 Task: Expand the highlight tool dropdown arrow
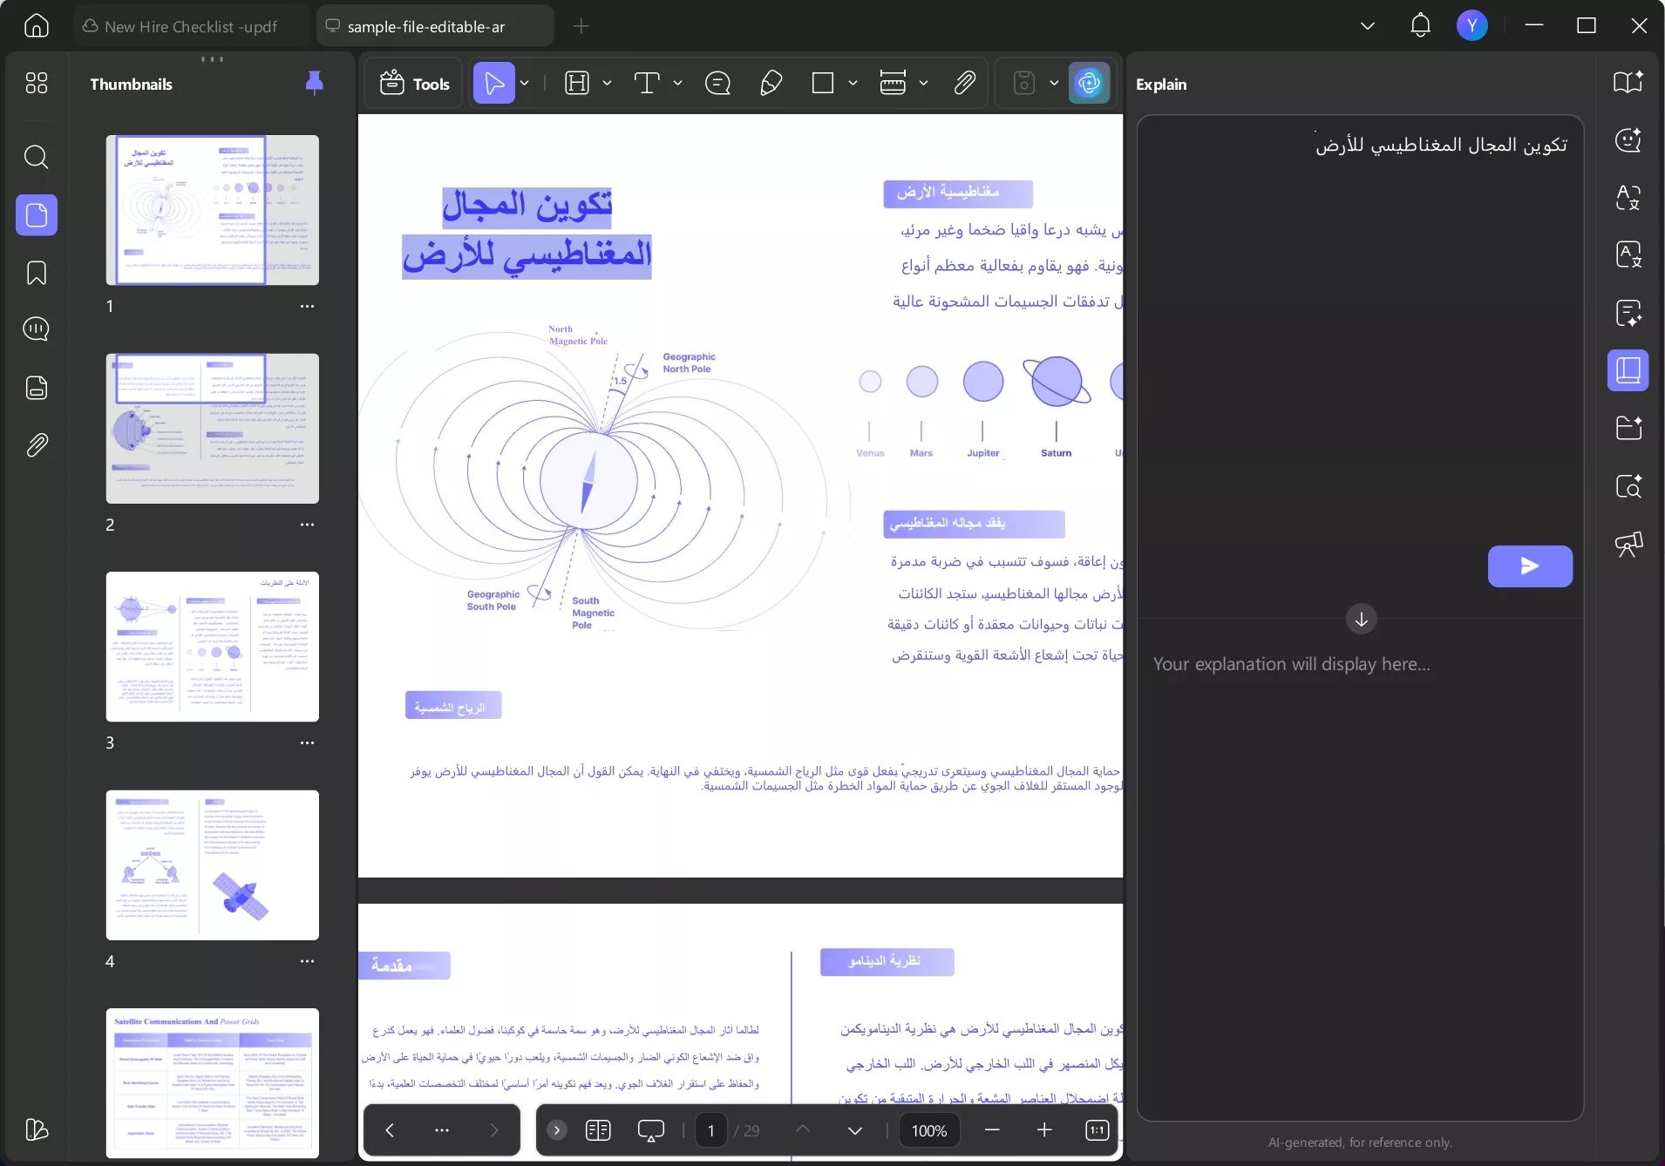[607, 84]
